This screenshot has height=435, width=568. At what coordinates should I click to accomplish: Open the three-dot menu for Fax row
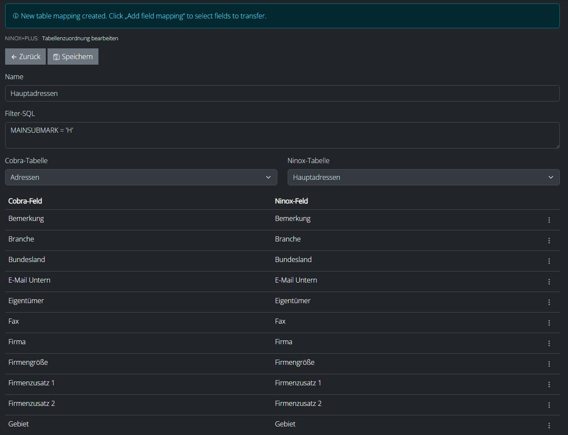point(549,323)
